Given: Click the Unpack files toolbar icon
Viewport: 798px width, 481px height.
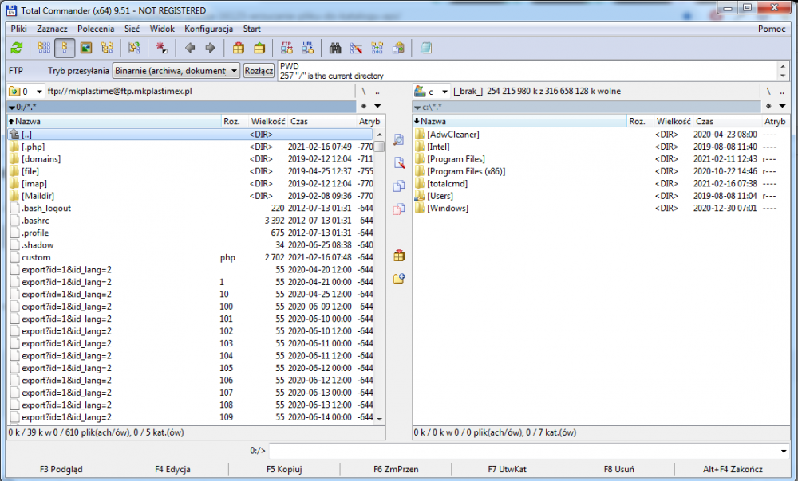Looking at the screenshot, I should tap(259, 49).
